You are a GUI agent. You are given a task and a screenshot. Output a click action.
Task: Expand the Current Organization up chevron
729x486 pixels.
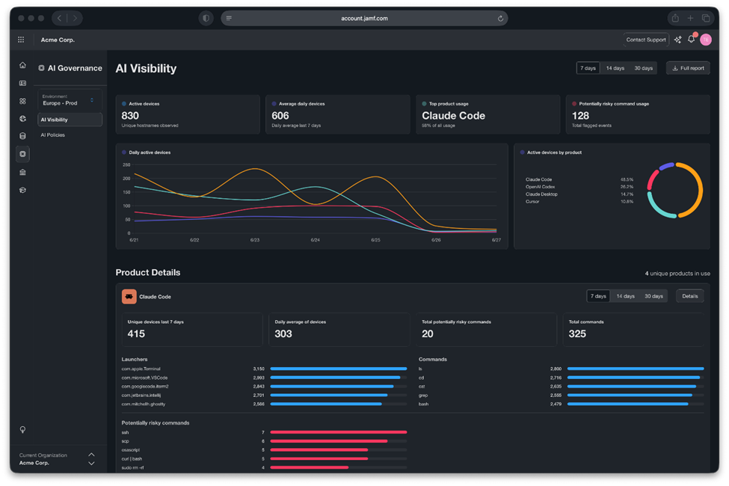(91, 455)
